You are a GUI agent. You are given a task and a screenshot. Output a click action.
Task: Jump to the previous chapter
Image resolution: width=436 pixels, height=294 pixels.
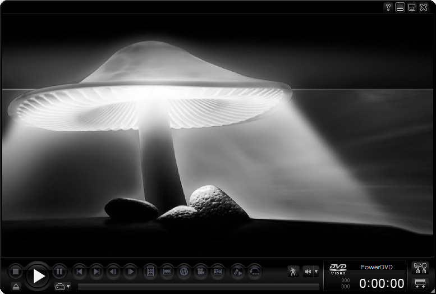click(x=79, y=272)
